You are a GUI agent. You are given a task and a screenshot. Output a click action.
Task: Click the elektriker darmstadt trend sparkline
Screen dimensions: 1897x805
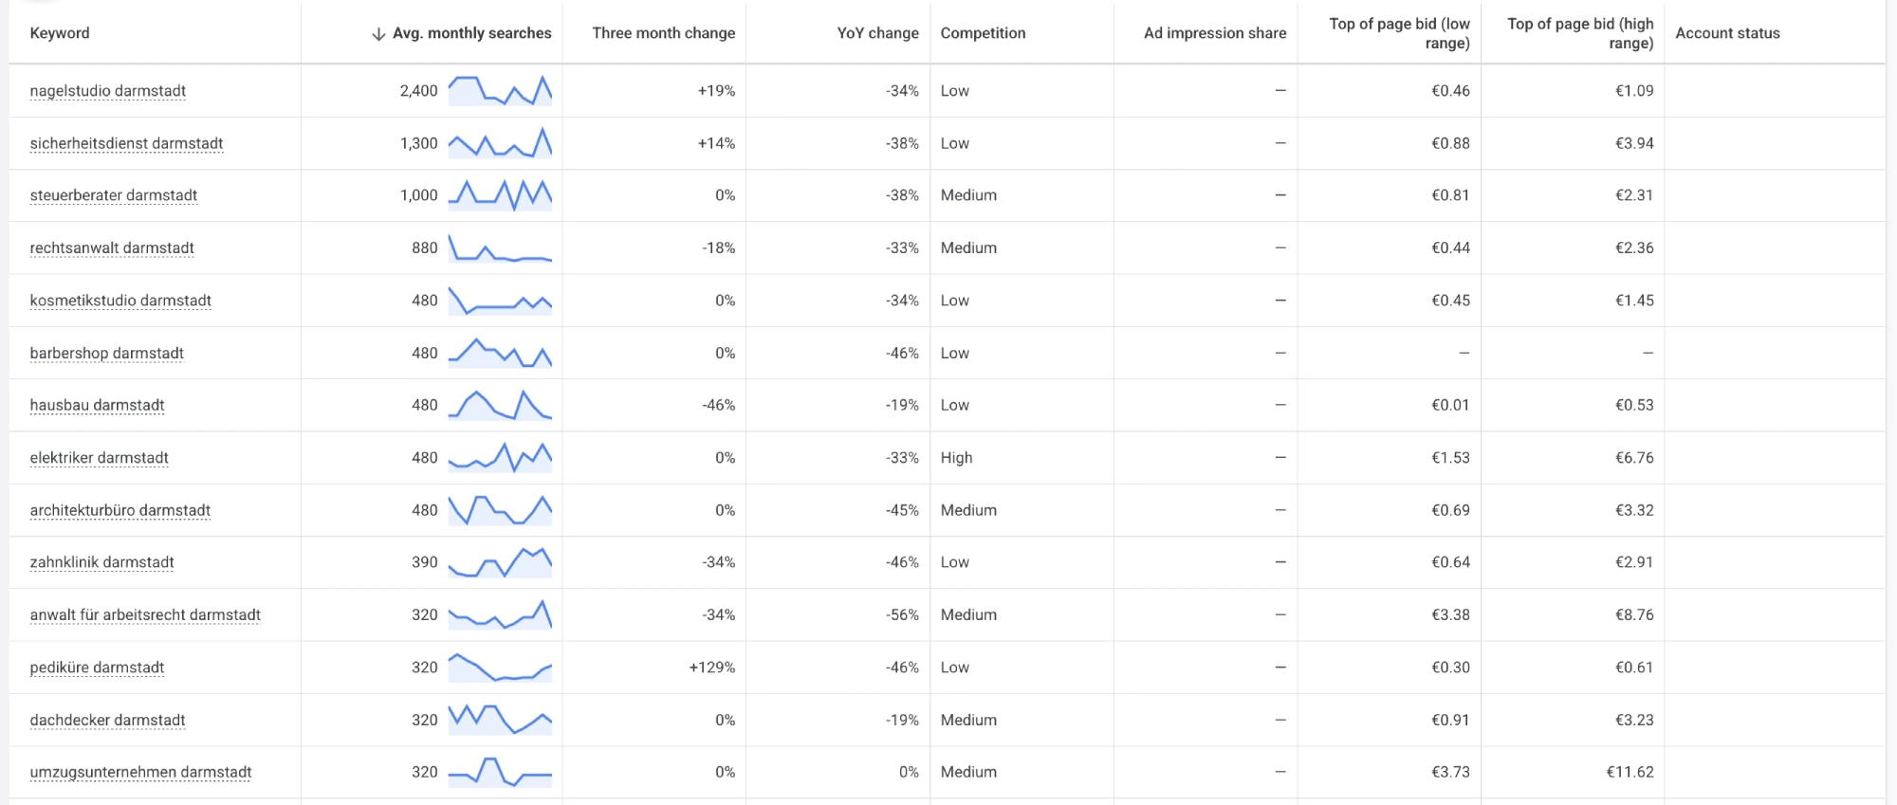click(500, 458)
